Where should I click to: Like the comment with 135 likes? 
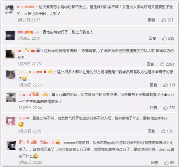point(163,131)
